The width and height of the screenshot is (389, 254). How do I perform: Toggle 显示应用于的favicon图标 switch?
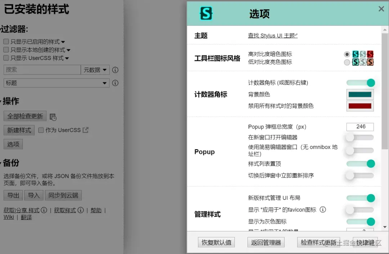click(360, 210)
